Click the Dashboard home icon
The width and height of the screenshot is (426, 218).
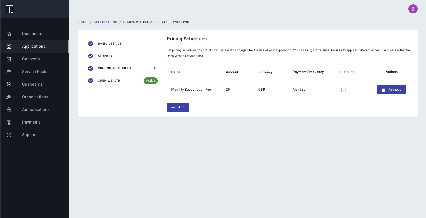[x=9, y=34]
